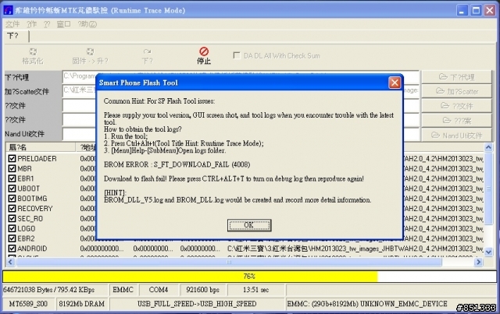Click the MT6589_S00 status bar entry
This screenshot has height=314, width=500.
[x=28, y=304]
